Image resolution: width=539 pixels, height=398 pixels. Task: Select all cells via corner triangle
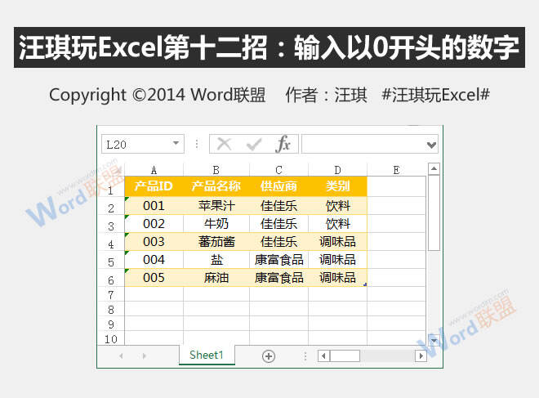pyautogui.click(x=118, y=170)
